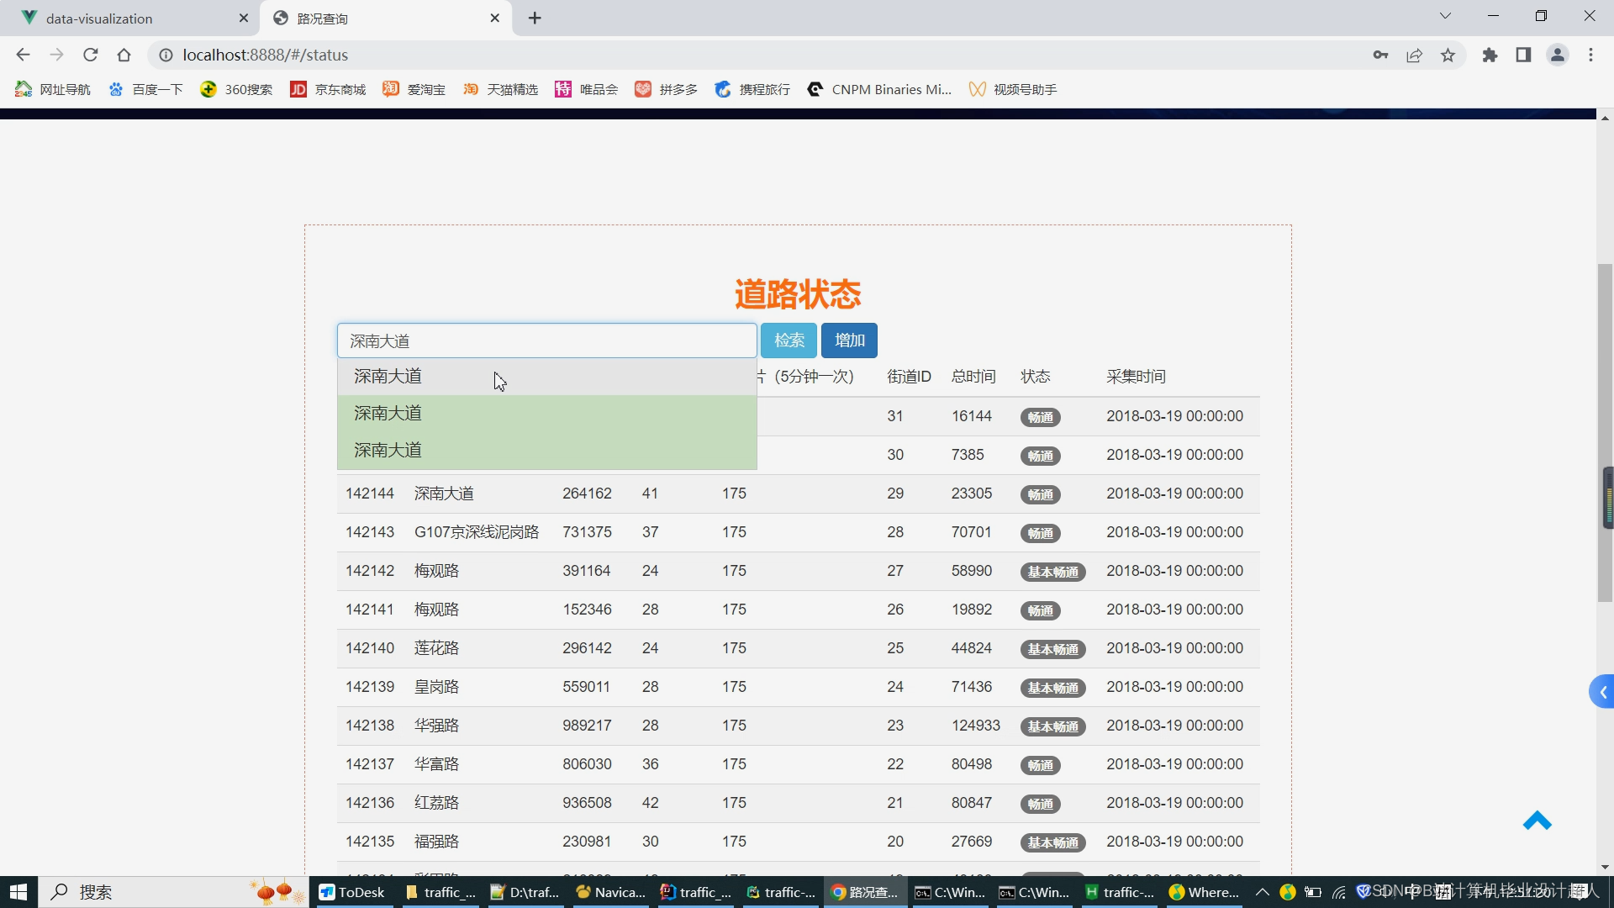The height and width of the screenshot is (908, 1614).
Task: Bookmark this page with star icon
Action: click(x=1448, y=55)
